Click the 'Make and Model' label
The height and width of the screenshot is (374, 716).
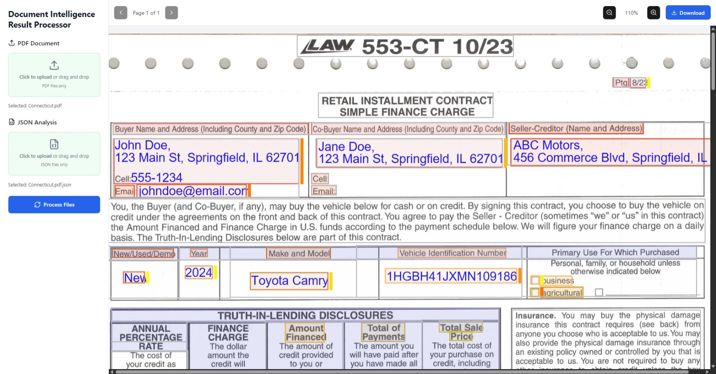click(x=299, y=253)
